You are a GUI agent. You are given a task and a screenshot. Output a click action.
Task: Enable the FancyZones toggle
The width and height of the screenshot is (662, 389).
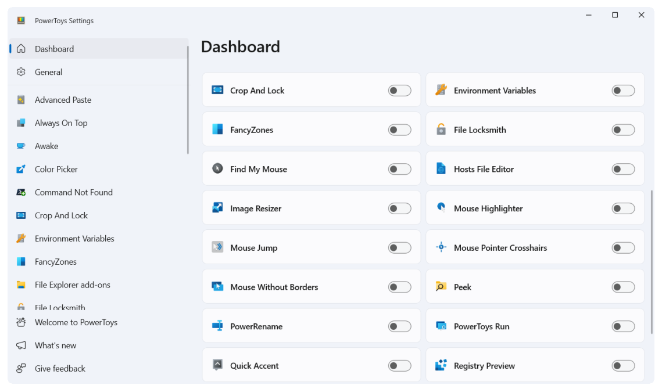click(x=399, y=130)
